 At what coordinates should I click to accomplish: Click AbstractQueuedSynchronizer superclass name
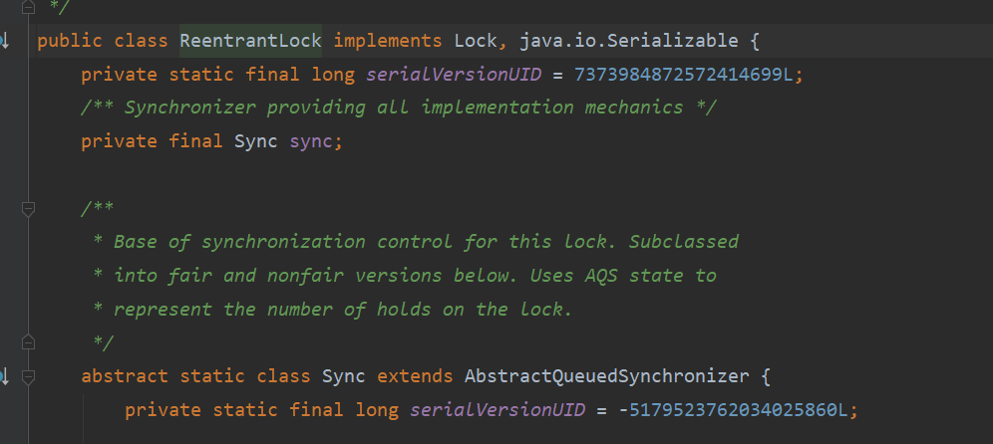pos(607,376)
